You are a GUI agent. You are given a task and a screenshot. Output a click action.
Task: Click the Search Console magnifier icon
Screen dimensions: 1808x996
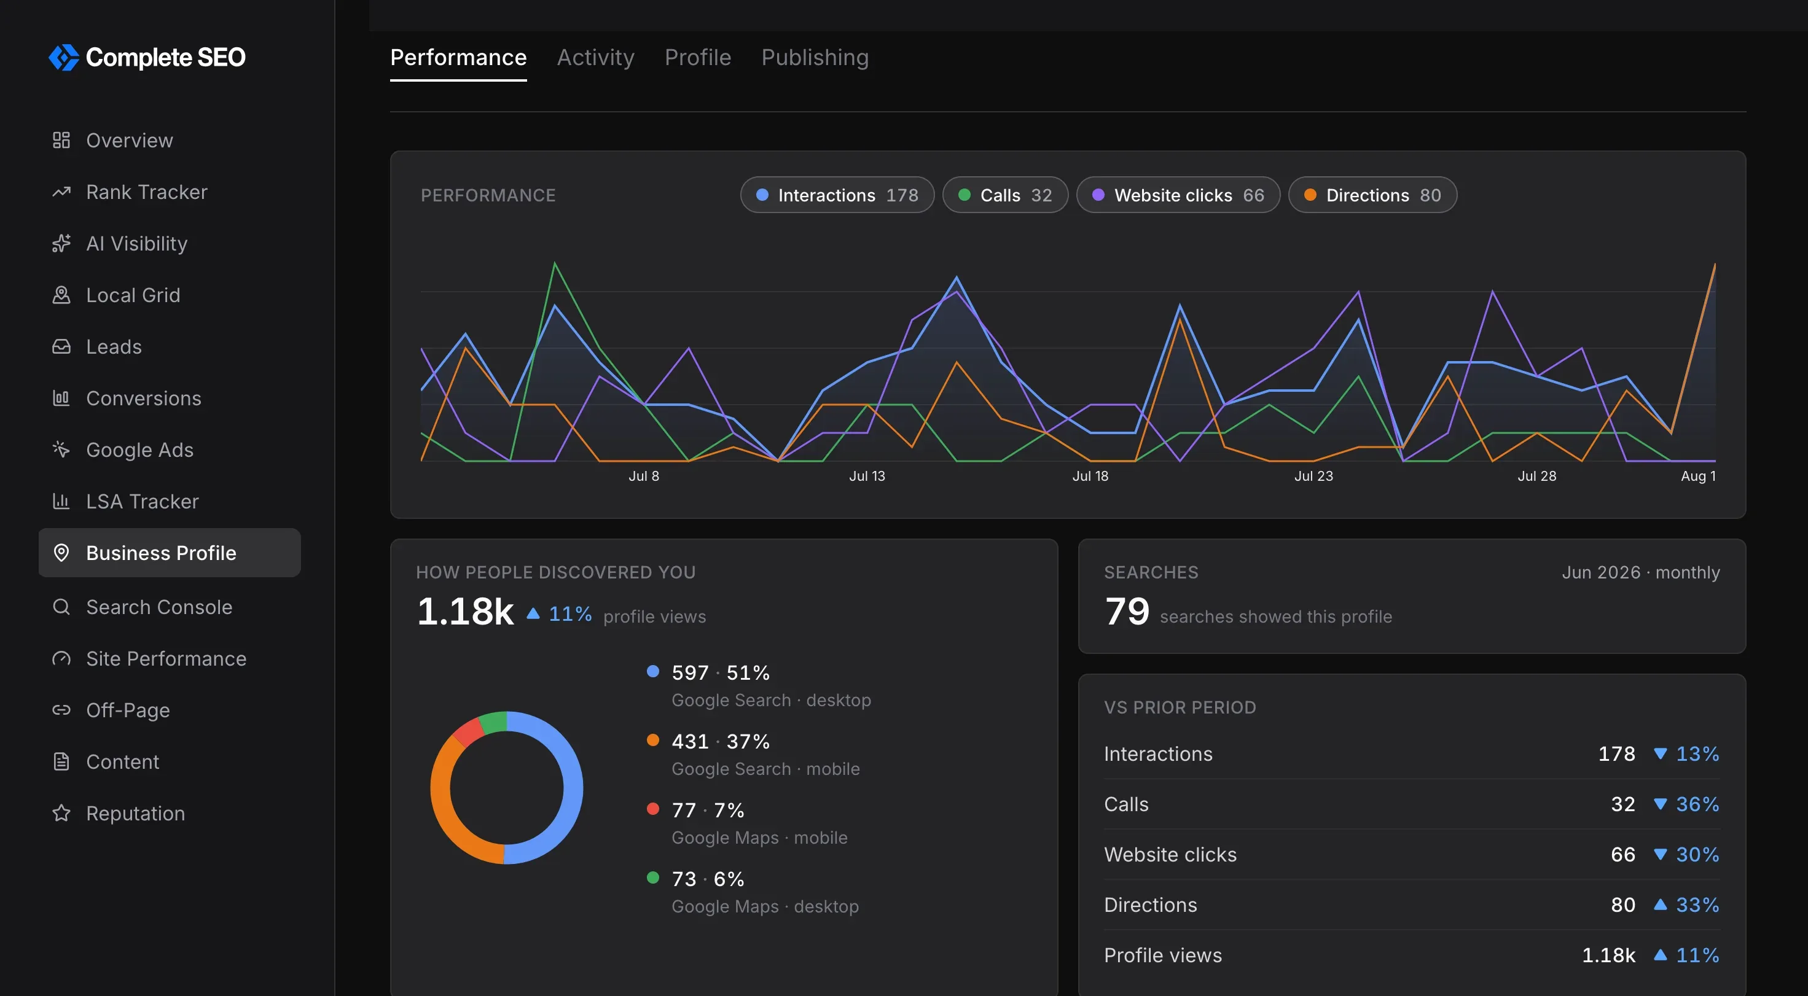click(x=62, y=607)
